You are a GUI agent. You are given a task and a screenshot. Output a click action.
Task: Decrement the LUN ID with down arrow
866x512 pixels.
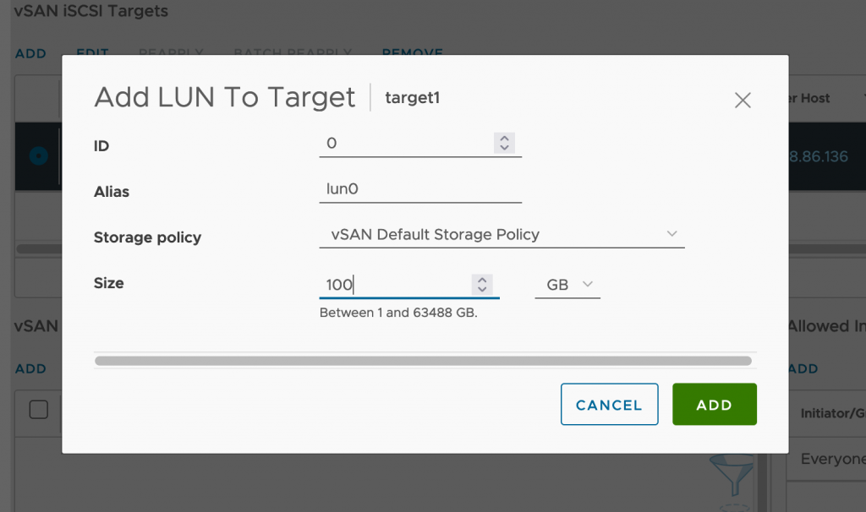504,148
